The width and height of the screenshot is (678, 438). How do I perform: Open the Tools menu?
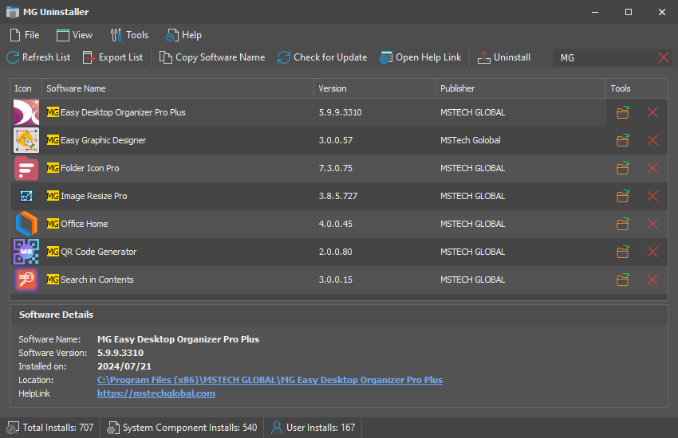129,35
